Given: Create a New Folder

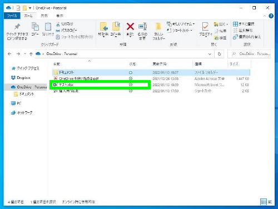Looking at the screenshot, I should pyautogui.click(x=158, y=31).
